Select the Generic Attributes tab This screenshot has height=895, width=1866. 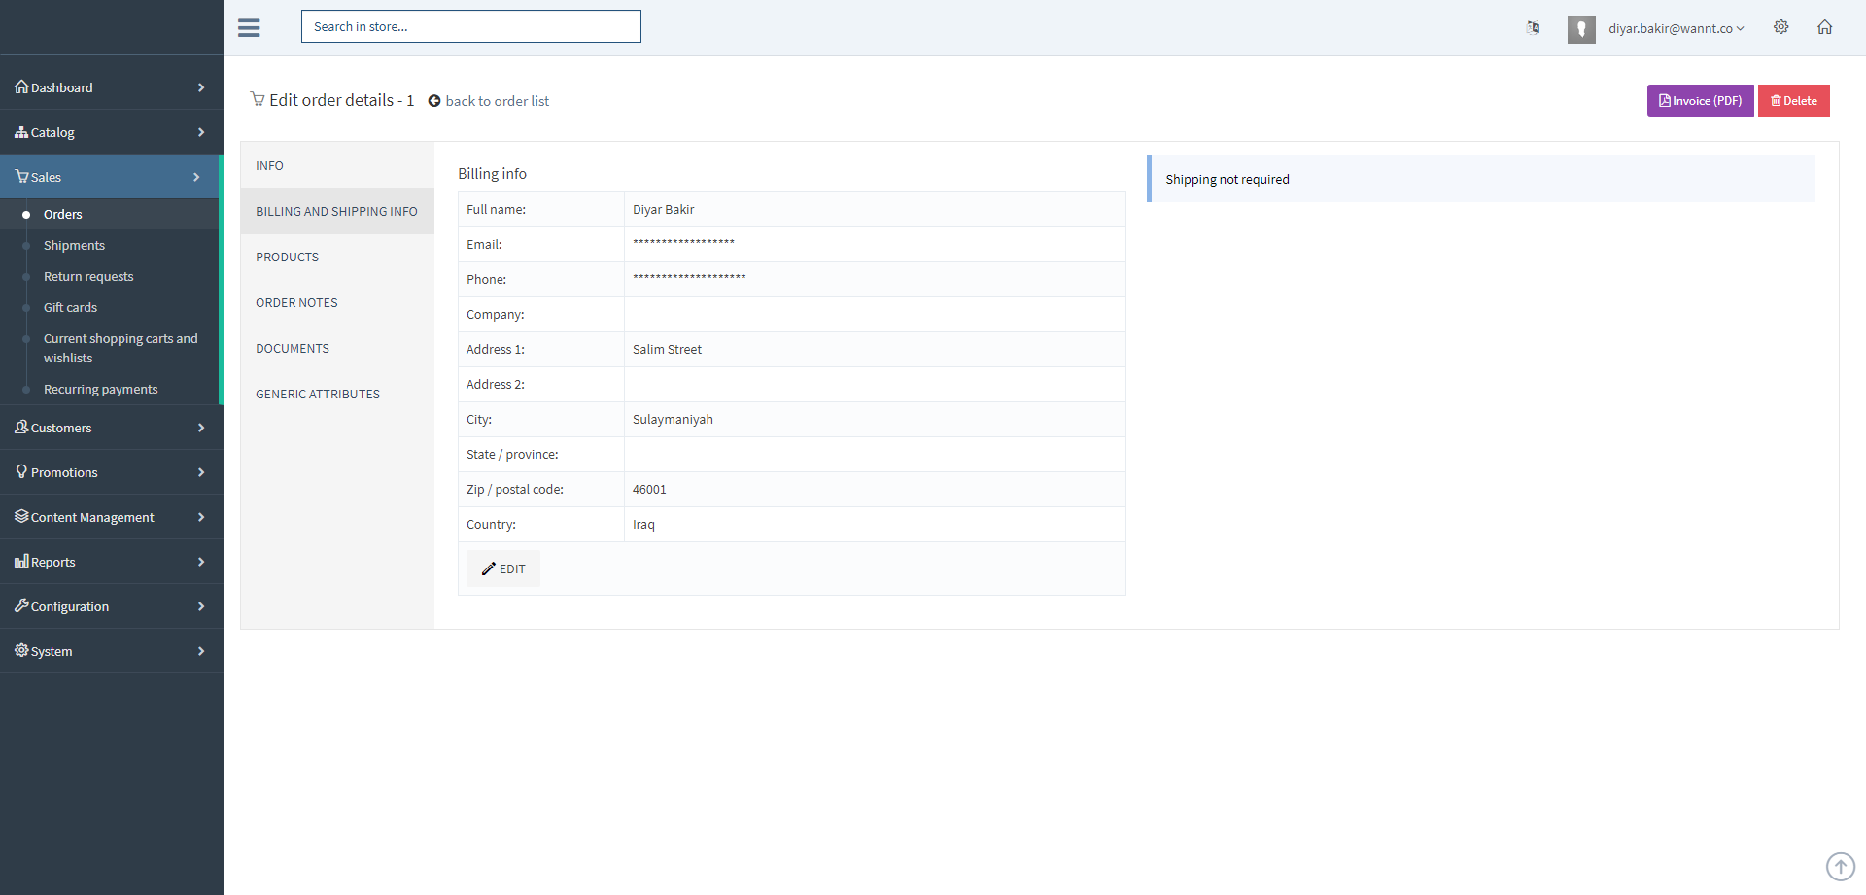(318, 395)
